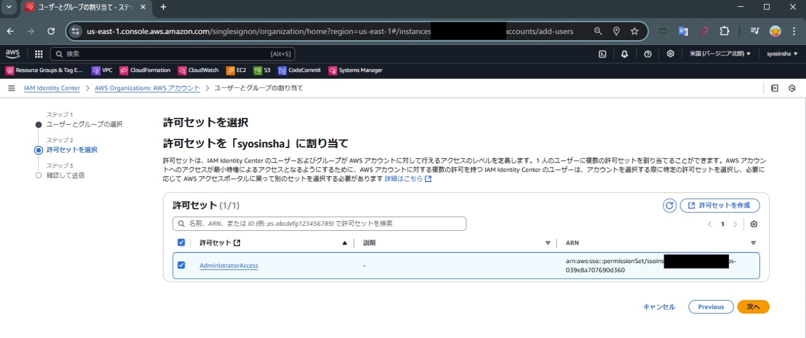
Task: Sort by 許可セット column arrow
Action: (344, 243)
